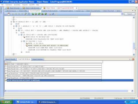
Task: Click the decision icon beside IF SQLCODE = +100
Action: tap(24, 41)
